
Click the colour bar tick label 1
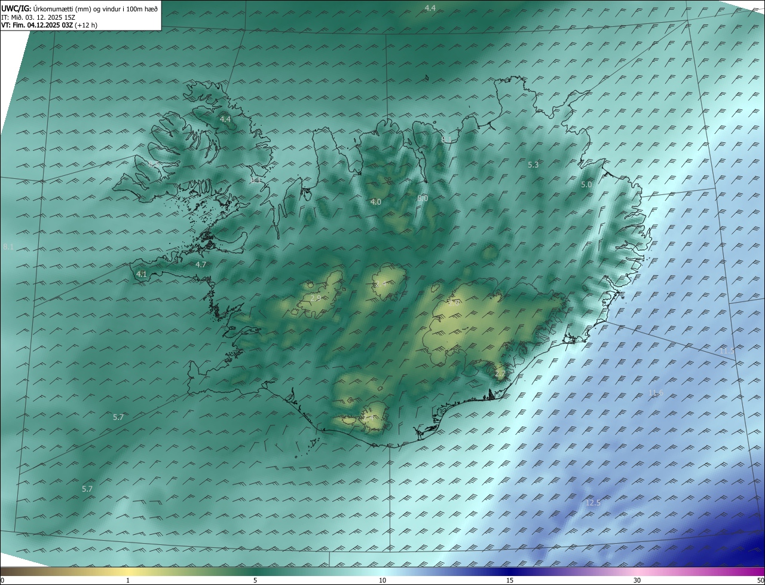pos(128,580)
